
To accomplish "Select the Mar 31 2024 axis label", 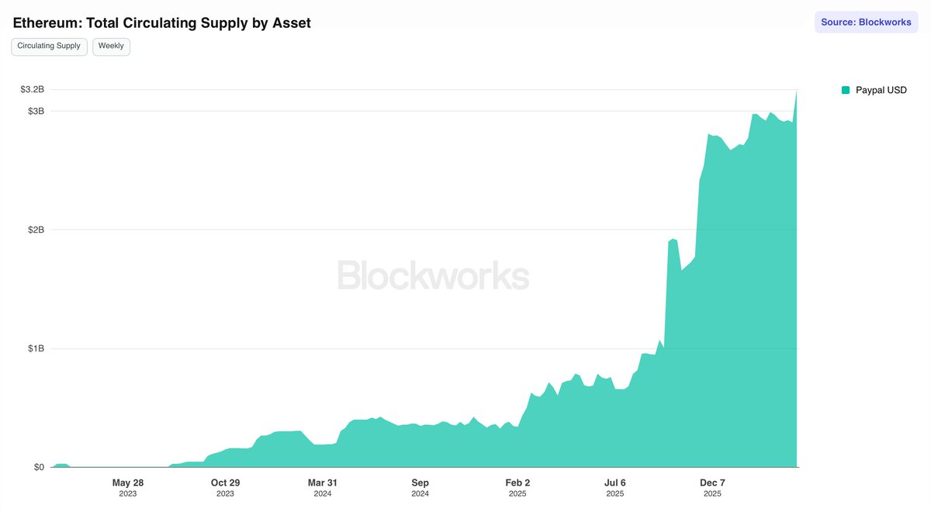I will point(323,487).
